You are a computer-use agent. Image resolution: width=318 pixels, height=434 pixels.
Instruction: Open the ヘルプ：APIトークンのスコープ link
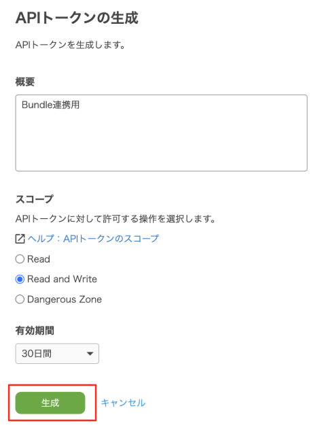(x=93, y=239)
